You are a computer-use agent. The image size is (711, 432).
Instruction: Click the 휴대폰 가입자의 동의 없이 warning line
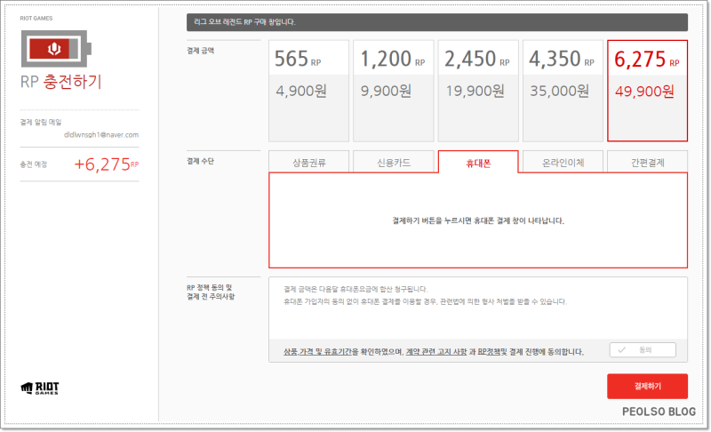425,301
